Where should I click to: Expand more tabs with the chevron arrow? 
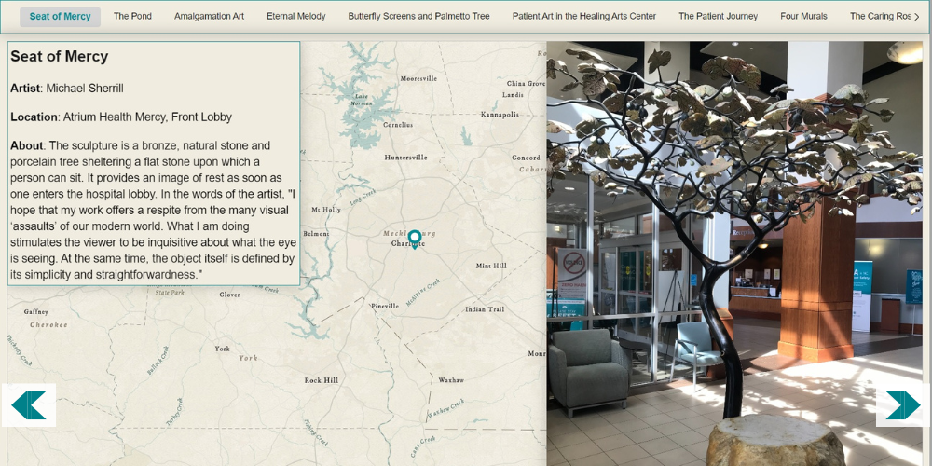[916, 17]
